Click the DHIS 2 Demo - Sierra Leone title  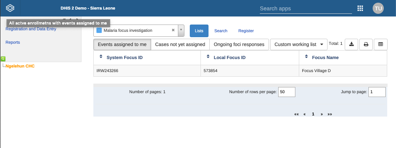88,8
